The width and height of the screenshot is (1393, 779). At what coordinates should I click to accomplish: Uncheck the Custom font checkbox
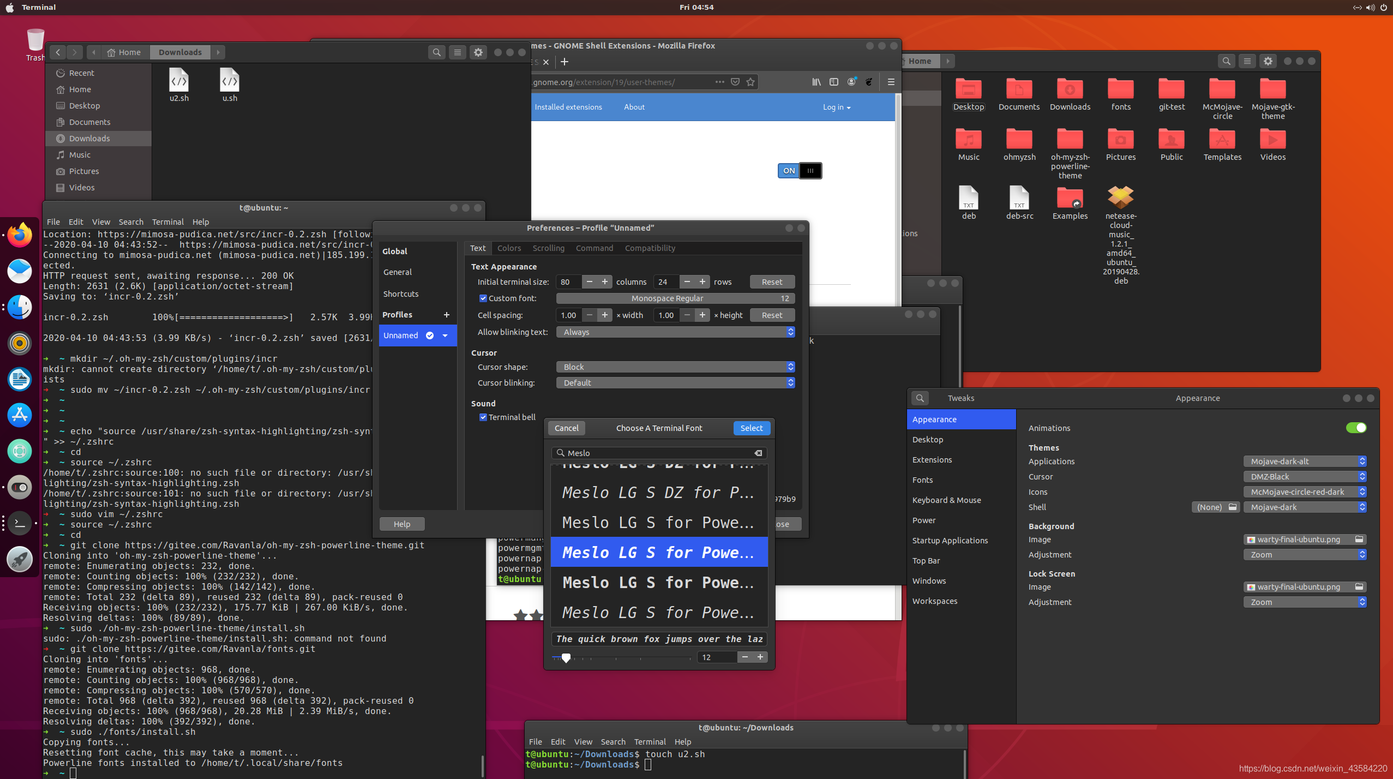click(483, 298)
